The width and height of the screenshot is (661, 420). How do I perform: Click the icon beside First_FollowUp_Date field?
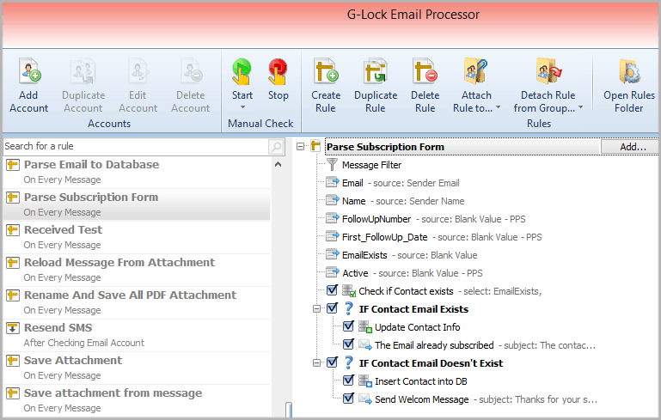pos(332,237)
